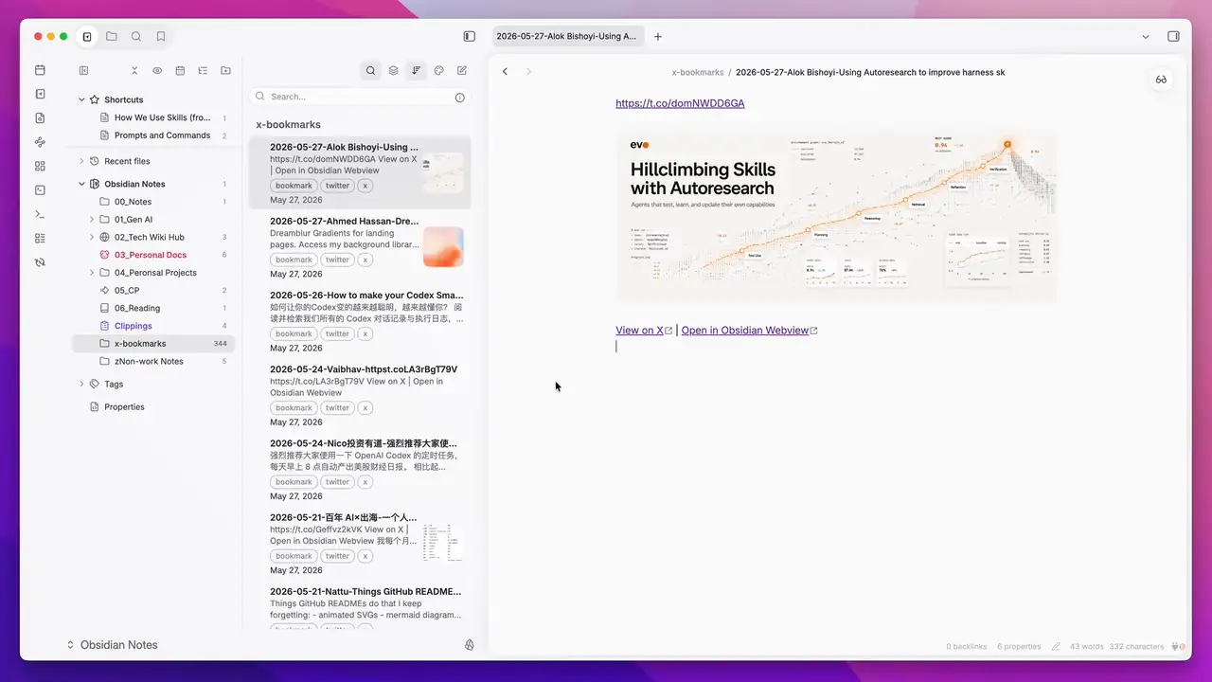Collapse all folders with the arrows icon

[134, 70]
